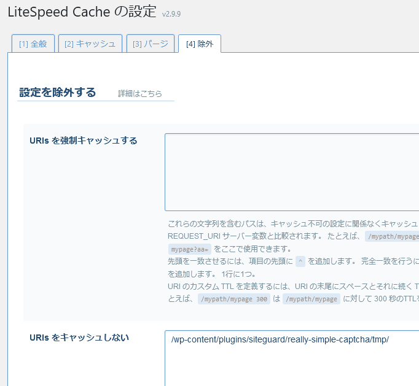Screen dimensions: 419x386
Task: Click the [4] 除外 tab
Action: click(x=200, y=44)
